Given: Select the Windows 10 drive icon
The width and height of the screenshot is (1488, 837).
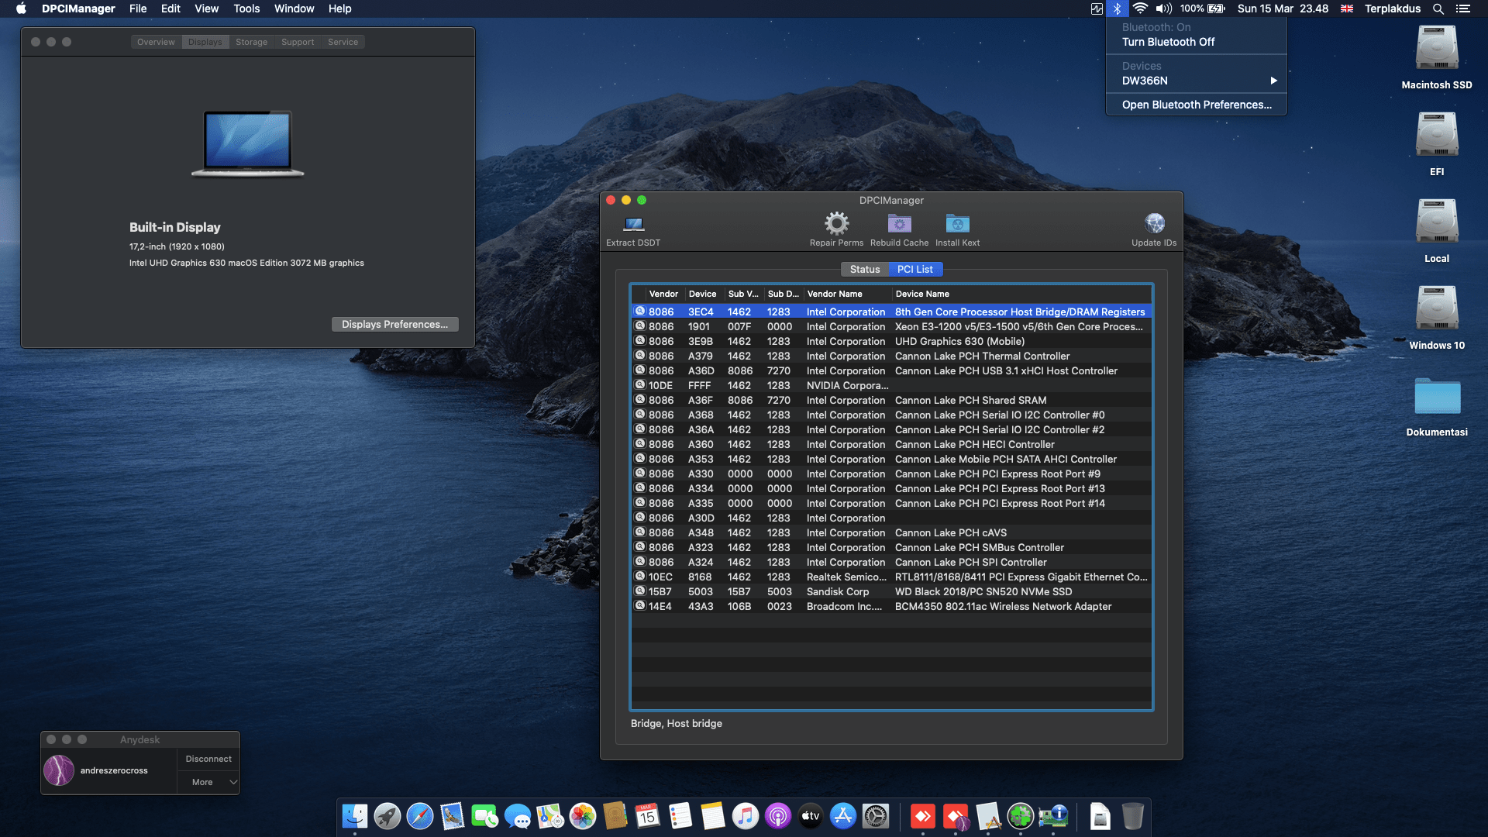Looking at the screenshot, I should [1437, 309].
